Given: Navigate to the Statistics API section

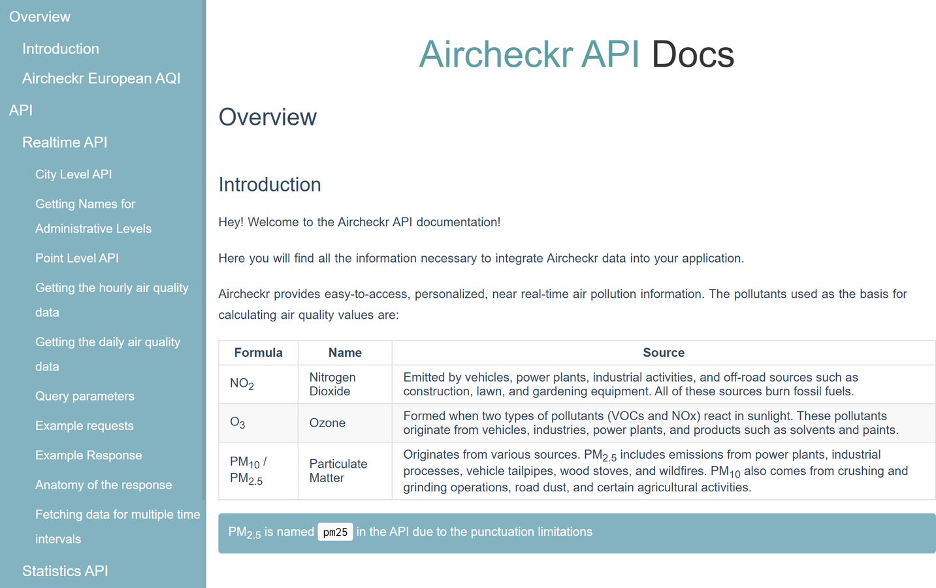Looking at the screenshot, I should [x=65, y=570].
